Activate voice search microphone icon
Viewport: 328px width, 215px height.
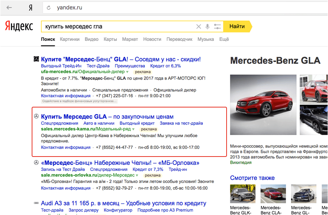point(207,26)
